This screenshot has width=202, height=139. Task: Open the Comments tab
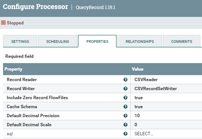182,41
